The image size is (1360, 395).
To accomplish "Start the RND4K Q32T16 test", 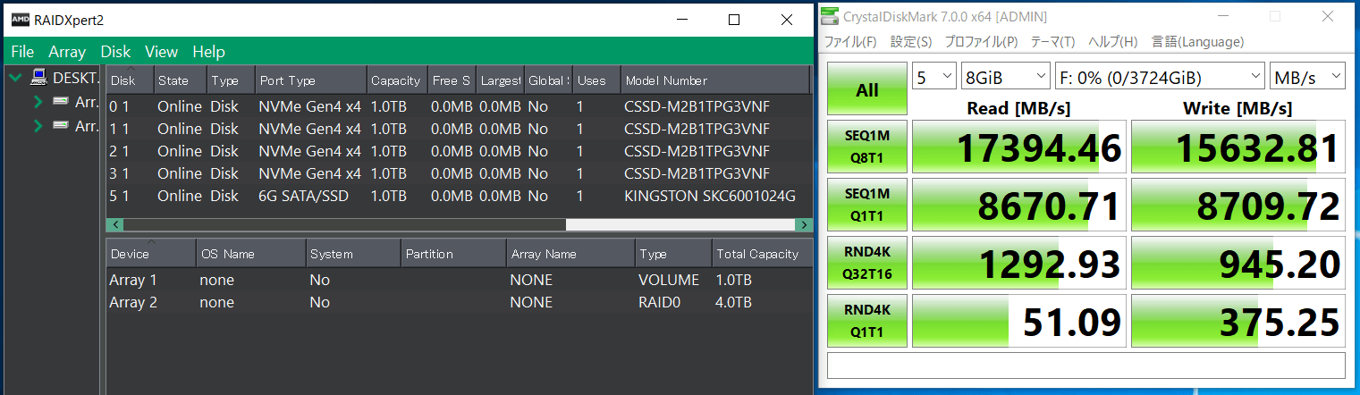I will [867, 264].
